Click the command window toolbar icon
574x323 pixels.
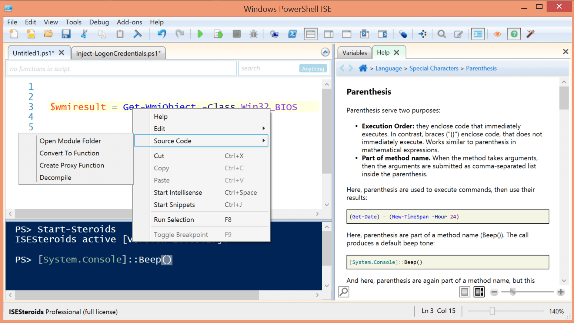tap(365, 34)
